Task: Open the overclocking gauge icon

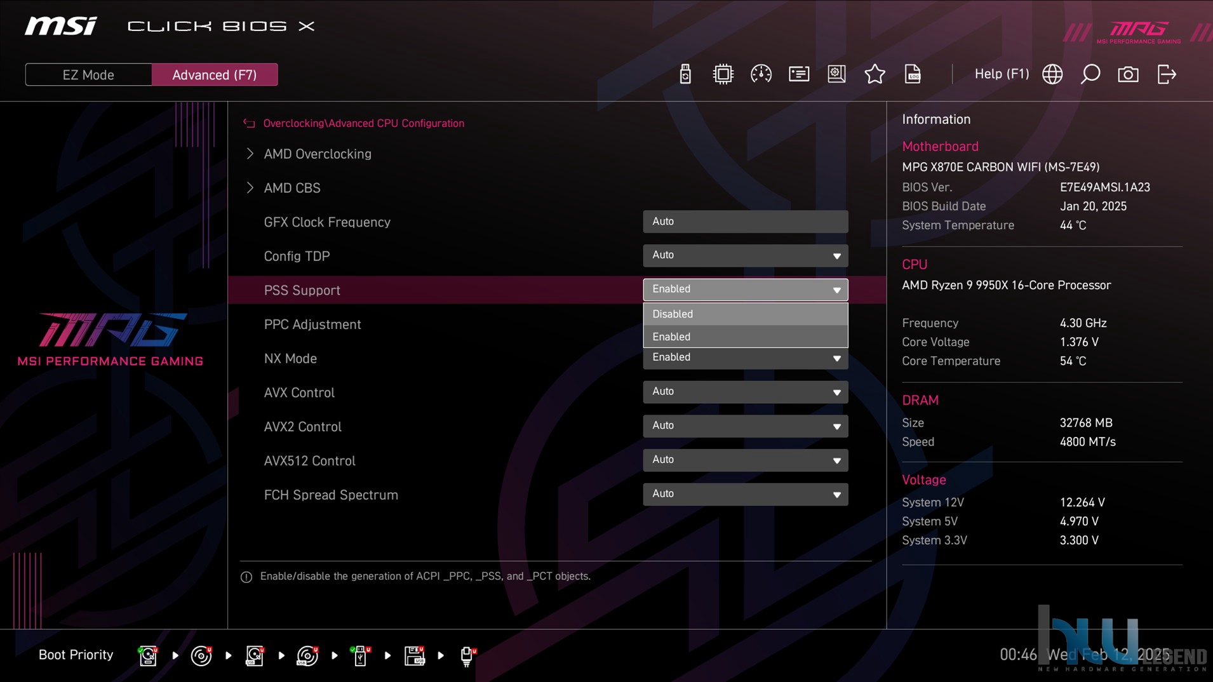Action: [761, 74]
